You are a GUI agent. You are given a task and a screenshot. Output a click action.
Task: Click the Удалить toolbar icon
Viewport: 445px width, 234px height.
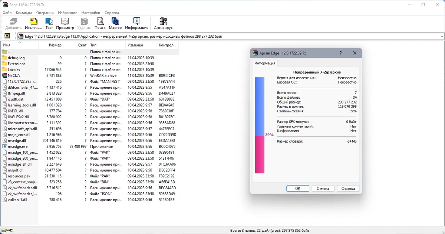(84, 21)
